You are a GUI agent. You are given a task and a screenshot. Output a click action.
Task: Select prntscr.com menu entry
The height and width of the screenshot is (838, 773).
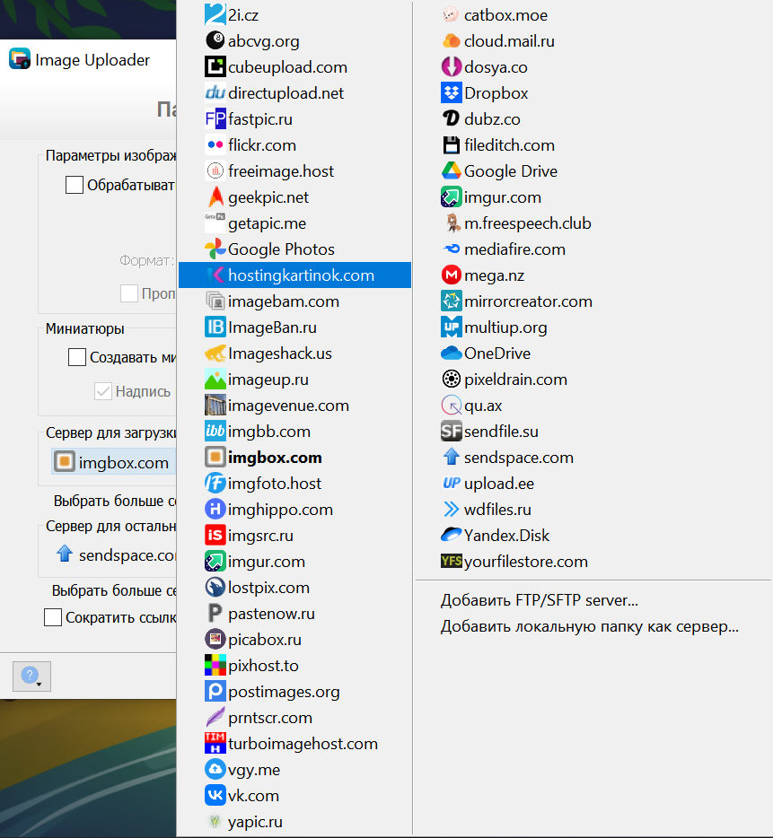click(294, 718)
